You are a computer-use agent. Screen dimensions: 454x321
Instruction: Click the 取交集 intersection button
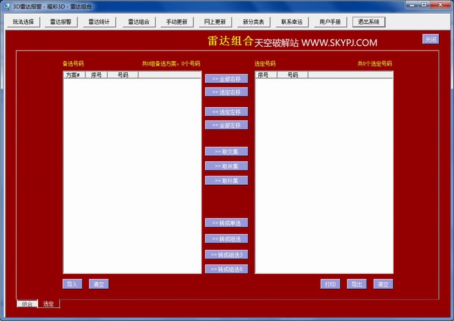click(x=226, y=151)
